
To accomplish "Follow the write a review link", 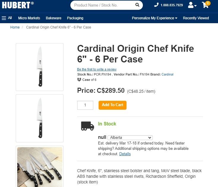I will [x=97, y=69].
